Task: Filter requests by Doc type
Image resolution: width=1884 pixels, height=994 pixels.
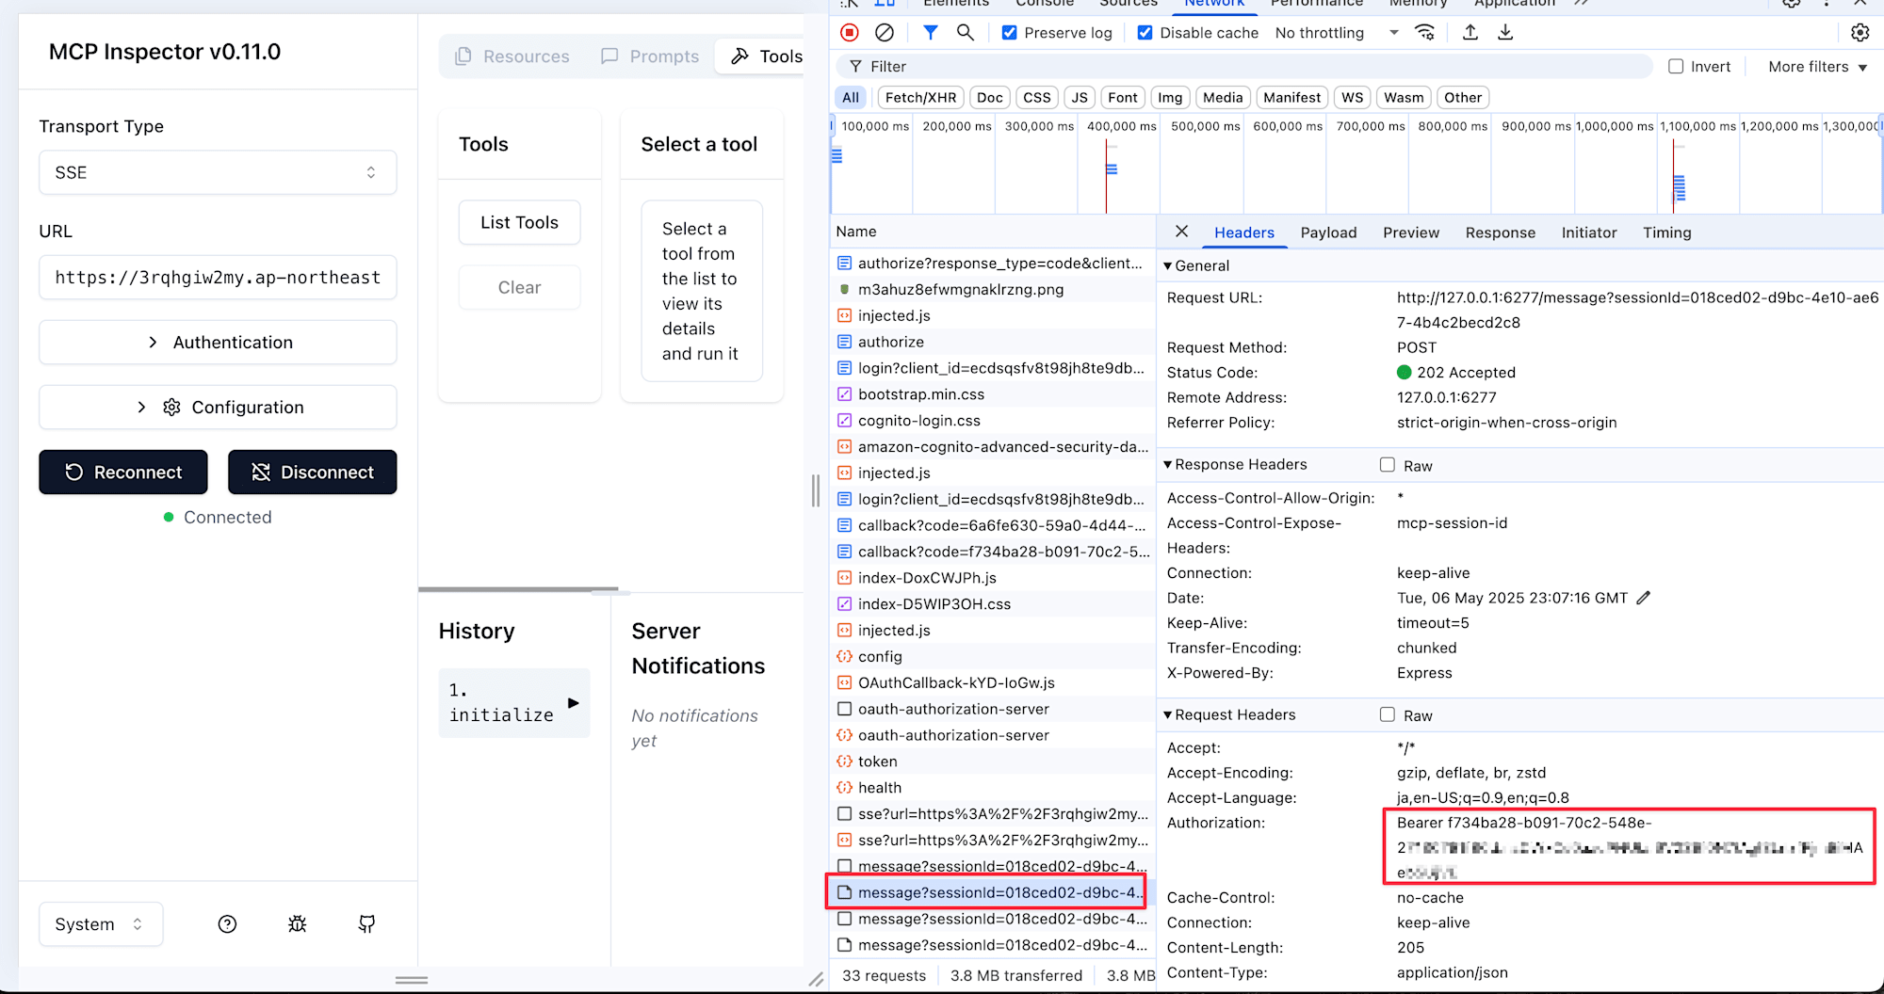Action: coord(989,98)
